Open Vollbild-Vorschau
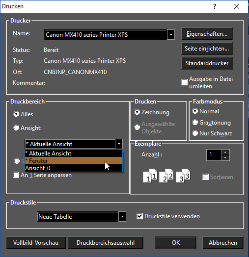Screen dimensions: 249x257 36,243
